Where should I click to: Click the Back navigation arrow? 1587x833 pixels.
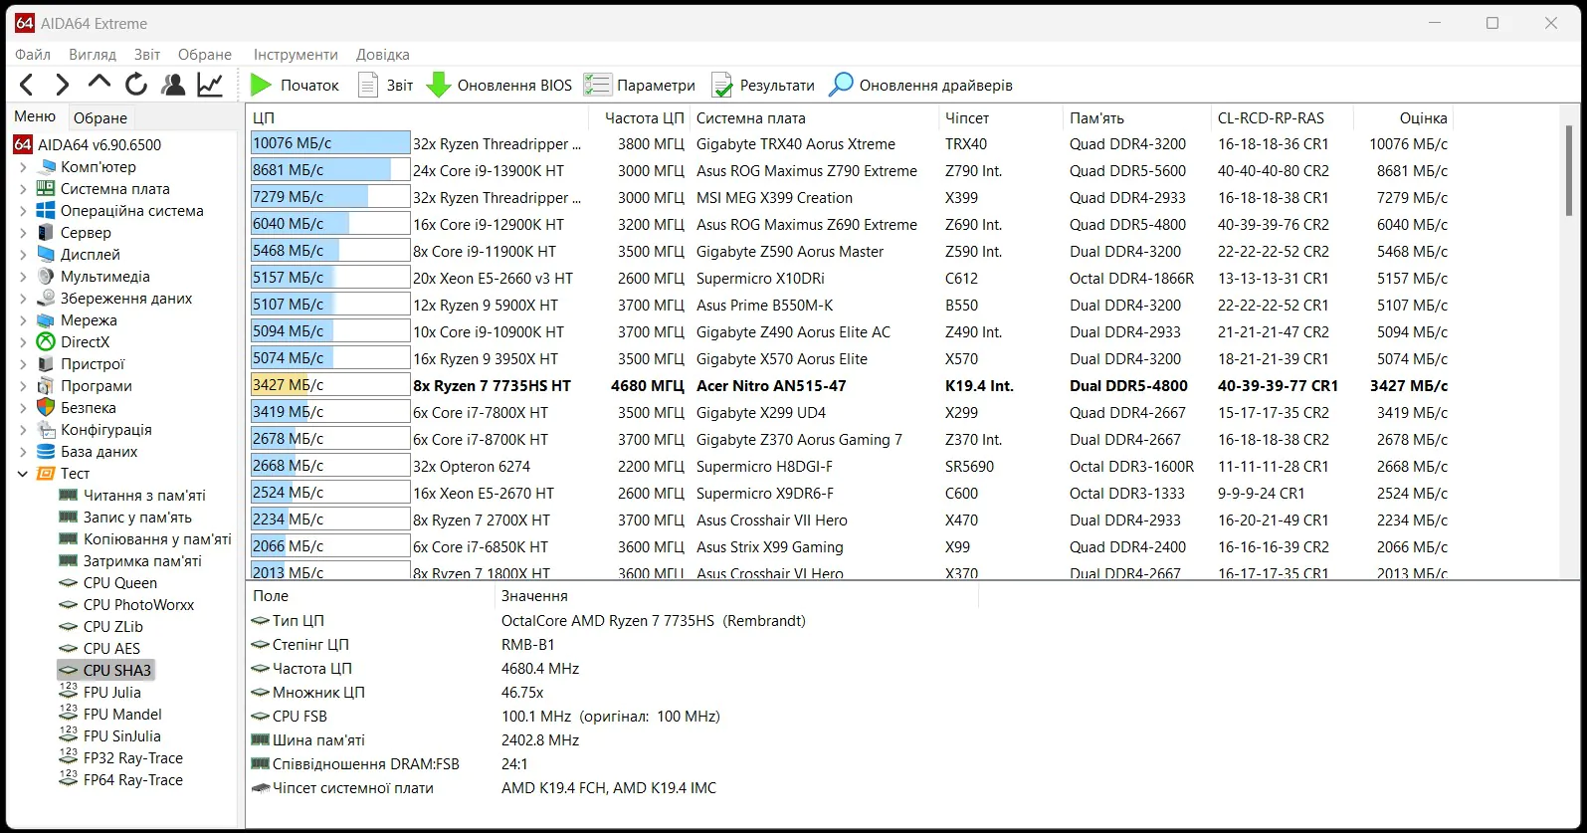click(x=27, y=85)
